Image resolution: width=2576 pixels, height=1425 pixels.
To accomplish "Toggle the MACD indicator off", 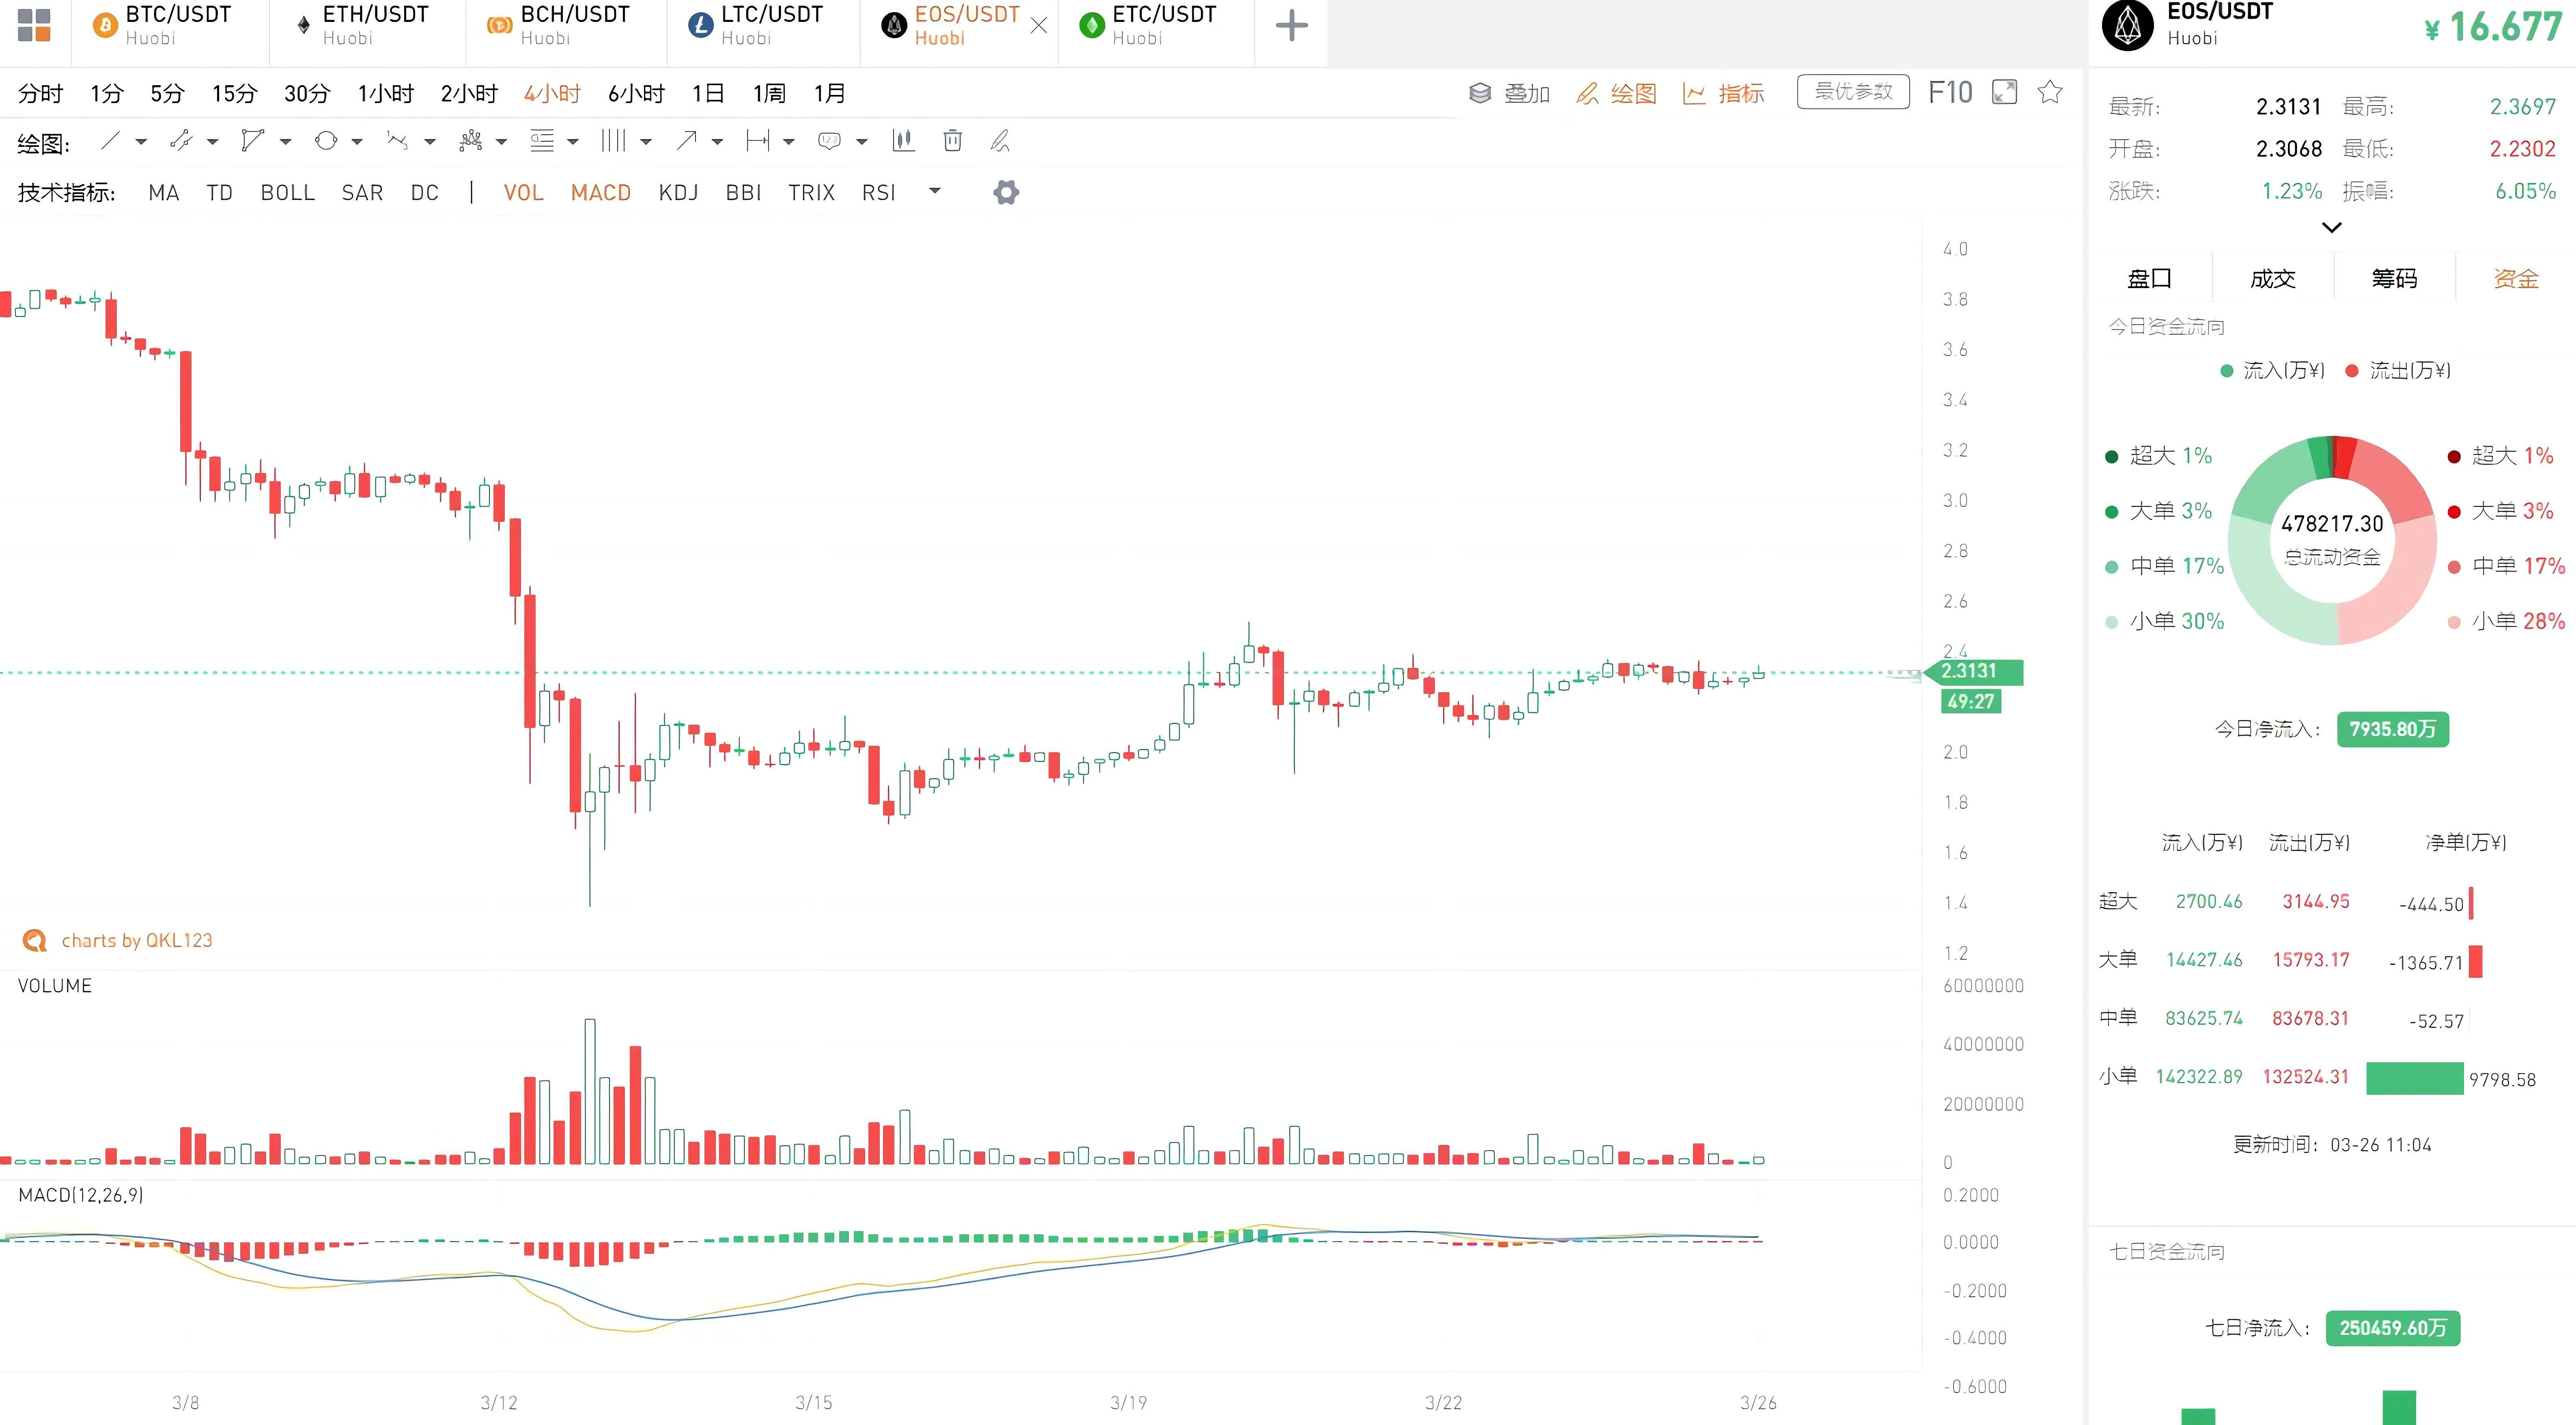I will pyautogui.click(x=600, y=192).
